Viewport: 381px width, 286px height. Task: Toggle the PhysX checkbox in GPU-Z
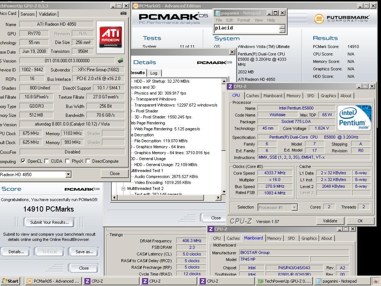tap(68, 161)
